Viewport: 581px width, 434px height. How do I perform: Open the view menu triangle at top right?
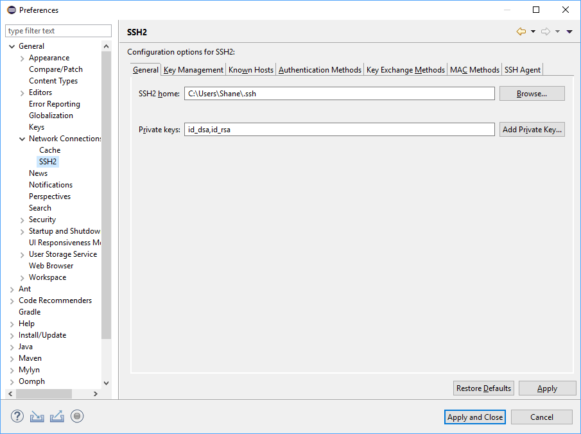coord(569,31)
